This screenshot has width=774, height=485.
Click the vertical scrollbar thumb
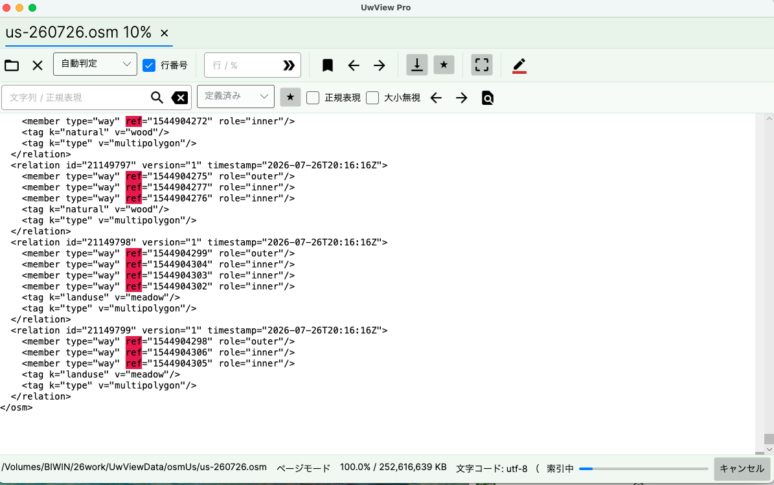click(x=769, y=439)
